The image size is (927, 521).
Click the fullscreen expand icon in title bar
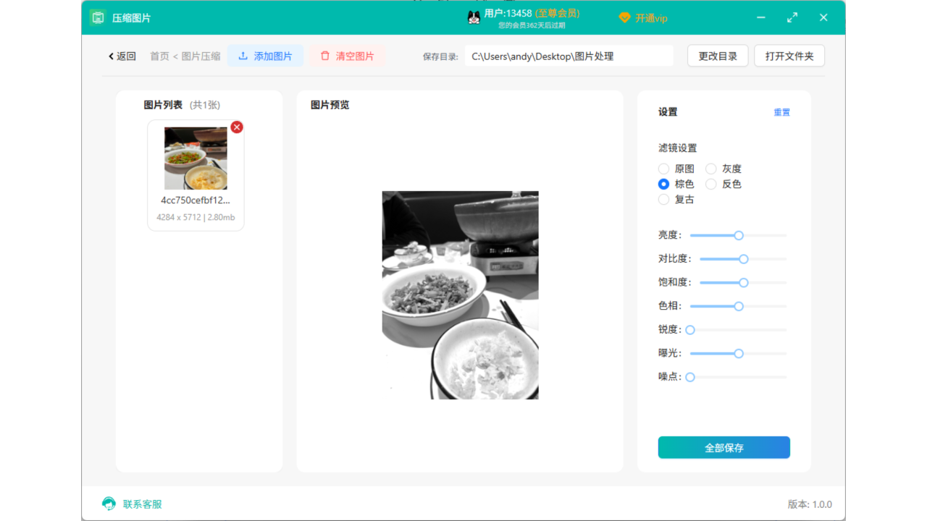coord(792,17)
